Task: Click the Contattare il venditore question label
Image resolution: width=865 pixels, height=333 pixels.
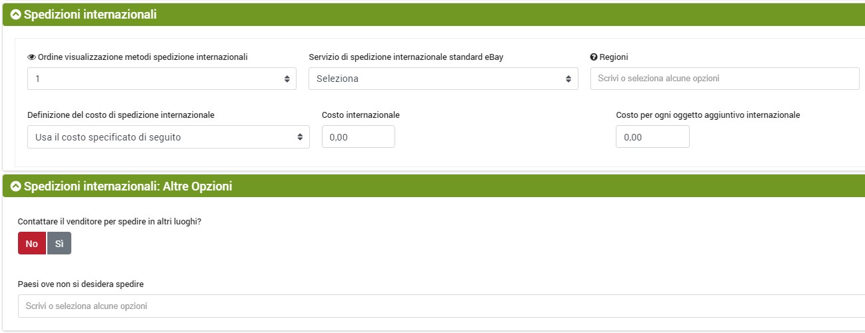Action: pyautogui.click(x=109, y=221)
